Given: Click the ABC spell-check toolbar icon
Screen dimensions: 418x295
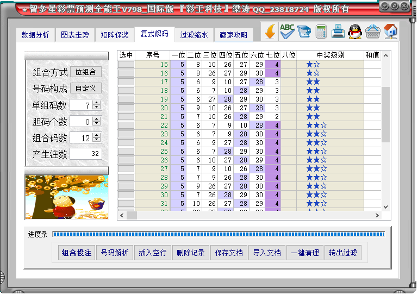Looking at the screenshot, I should 287,32.
